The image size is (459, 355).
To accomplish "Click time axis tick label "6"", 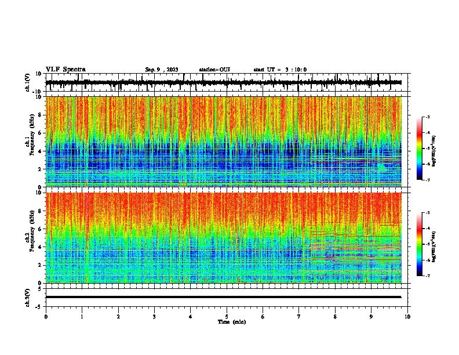I will click(263, 317).
